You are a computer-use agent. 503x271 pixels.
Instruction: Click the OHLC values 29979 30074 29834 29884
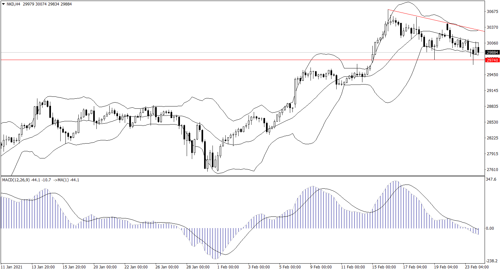47,4
